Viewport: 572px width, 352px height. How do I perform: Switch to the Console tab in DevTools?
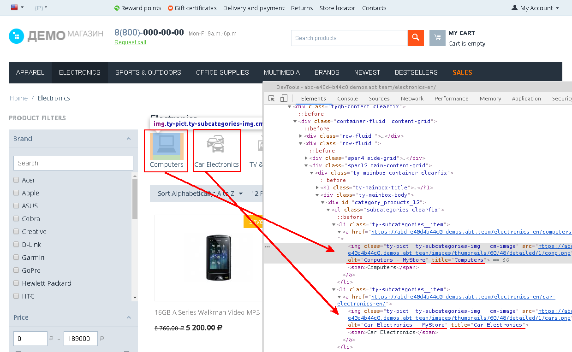click(347, 99)
